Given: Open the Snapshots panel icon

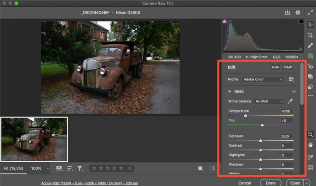Looking at the screenshot, I should 310,76.
